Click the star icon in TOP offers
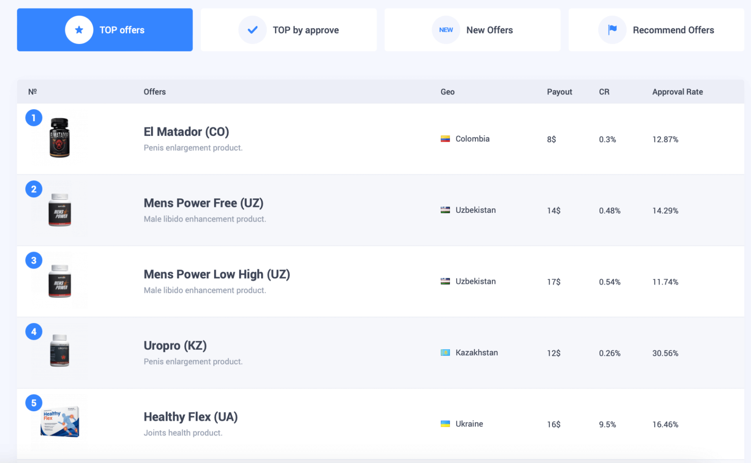Image resolution: width=751 pixels, height=463 pixels. [x=79, y=30]
